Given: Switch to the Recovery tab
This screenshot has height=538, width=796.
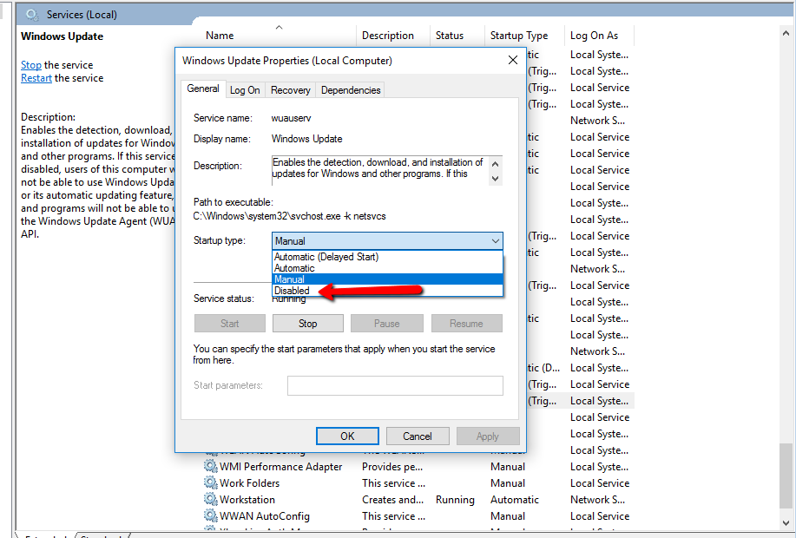Looking at the screenshot, I should click(291, 90).
